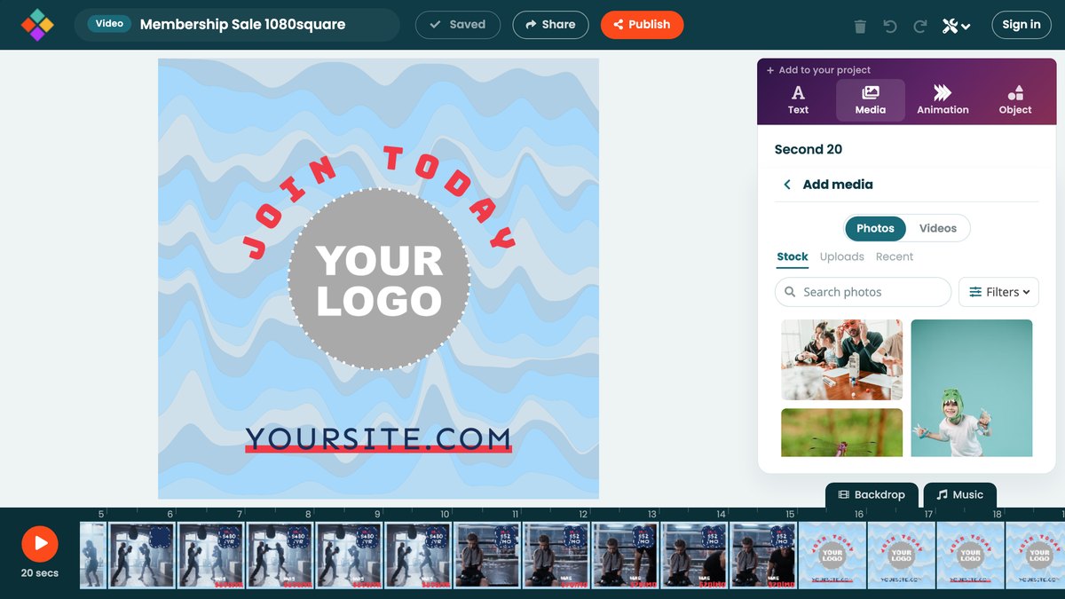Go back from Add media panel
Viewport: 1065px width, 599px height.
point(786,185)
